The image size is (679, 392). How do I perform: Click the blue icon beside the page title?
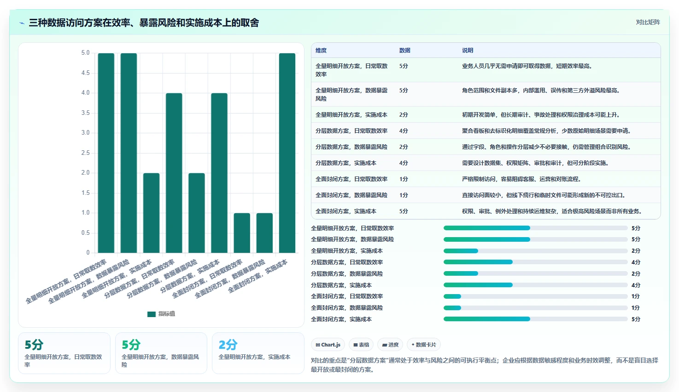click(22, 23)
